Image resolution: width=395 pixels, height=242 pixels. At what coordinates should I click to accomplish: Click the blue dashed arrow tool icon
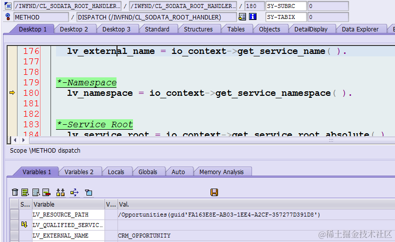pos(74,193)
